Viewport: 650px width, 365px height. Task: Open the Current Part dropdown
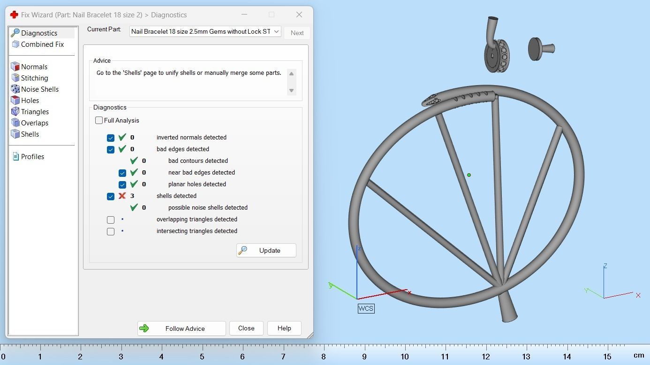click(x=205, y=31)
